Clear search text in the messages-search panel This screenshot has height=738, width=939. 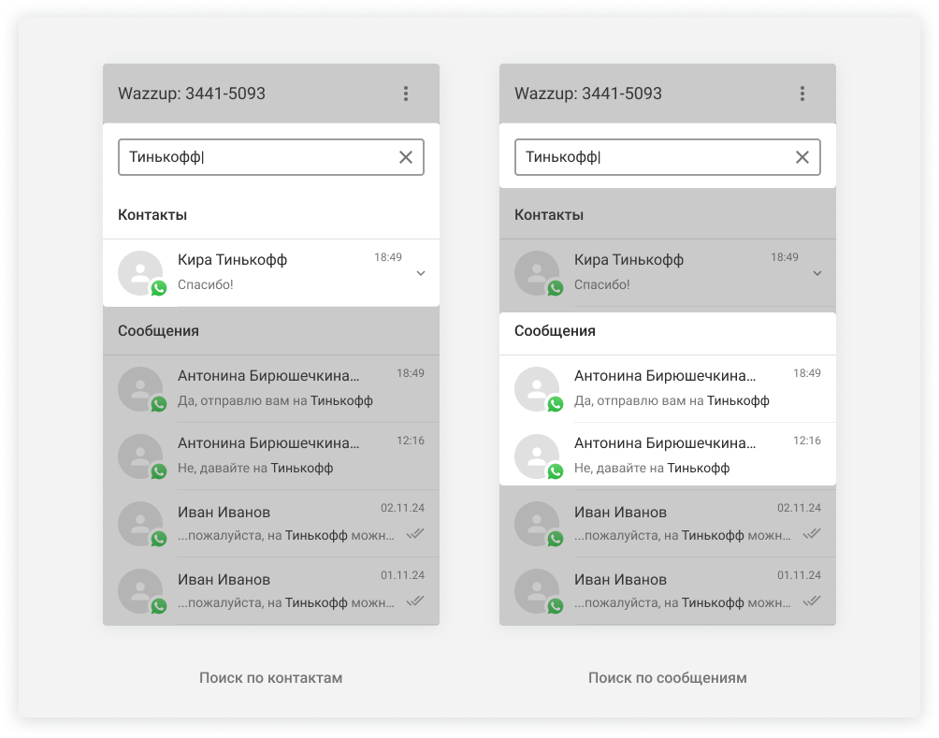click(802, 157)
